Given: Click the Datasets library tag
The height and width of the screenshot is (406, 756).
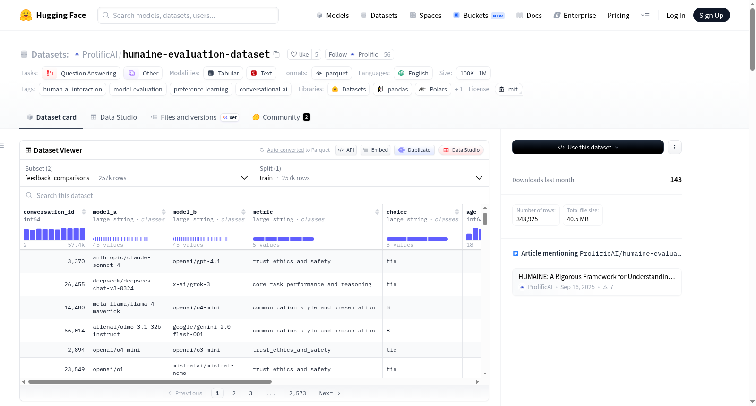Looking at the screenshot, I should tap(349, 89).
